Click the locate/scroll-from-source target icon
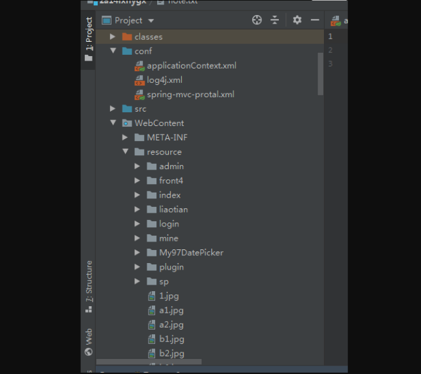 tap(257, 20)
